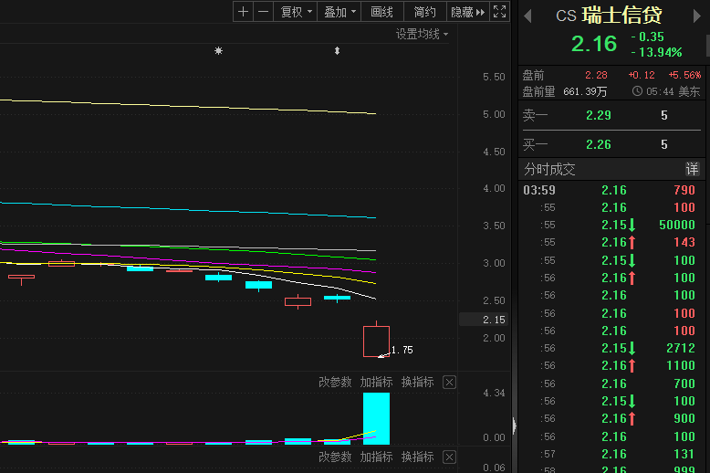Click 换指标 in the bottom panel
710x473 pixels.
pyautogui.click(x=417, y=457)
